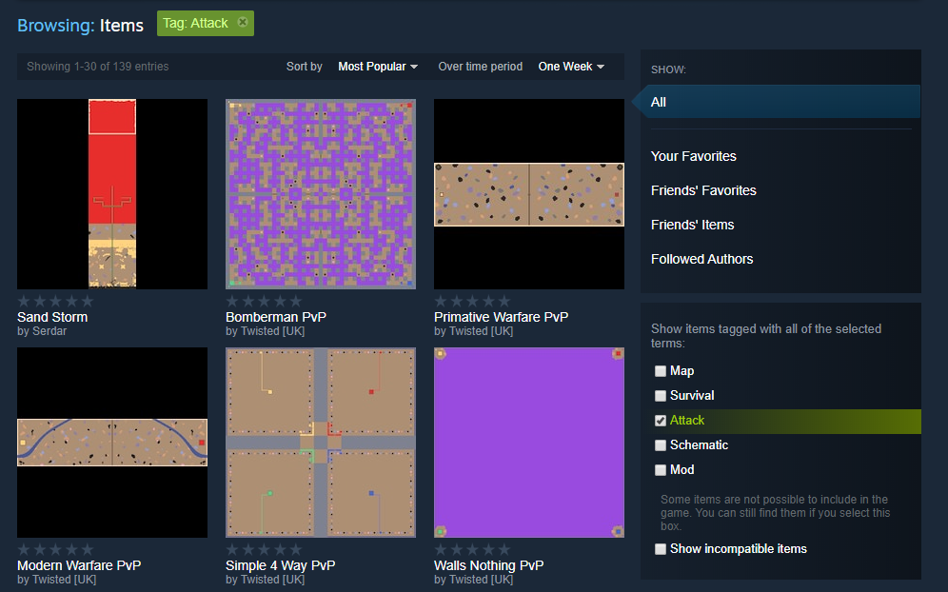Open the Bomberman PvP map thumbnail

point(320,193)
